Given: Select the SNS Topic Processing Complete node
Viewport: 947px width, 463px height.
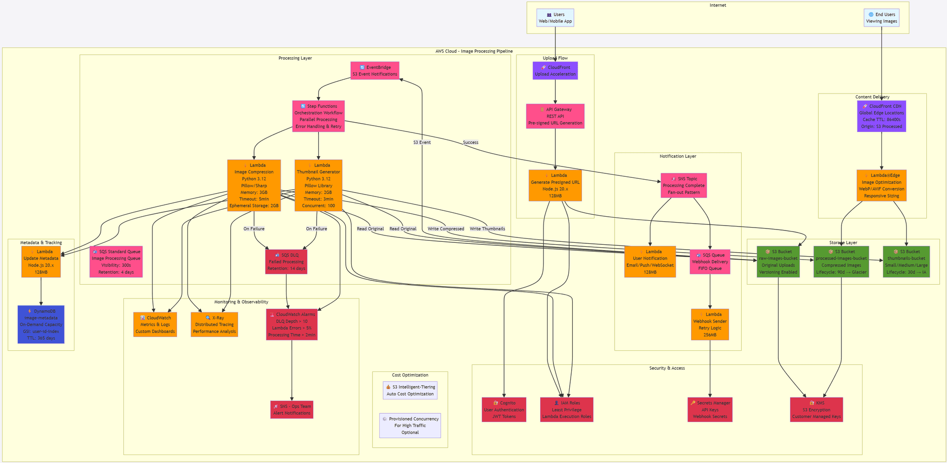Looking at the screenshot, I should click(684, 186).
